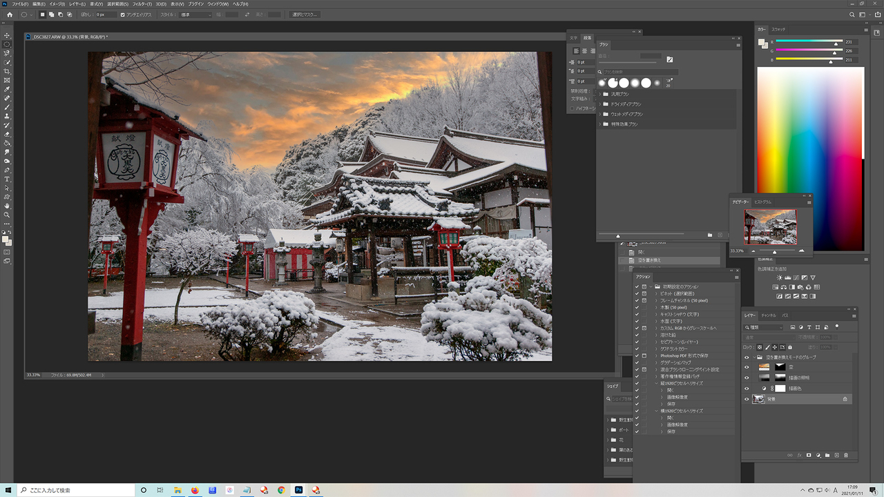Collapse the 初期設定のアクション action set
884x497 pixels.
point(651,286)
